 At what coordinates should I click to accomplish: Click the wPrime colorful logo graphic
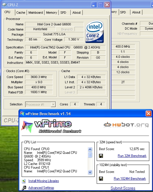coord(27,126)
